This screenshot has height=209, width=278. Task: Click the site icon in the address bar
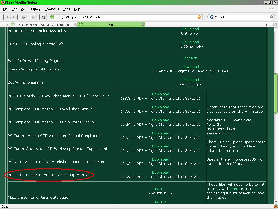tap(52, 17)
